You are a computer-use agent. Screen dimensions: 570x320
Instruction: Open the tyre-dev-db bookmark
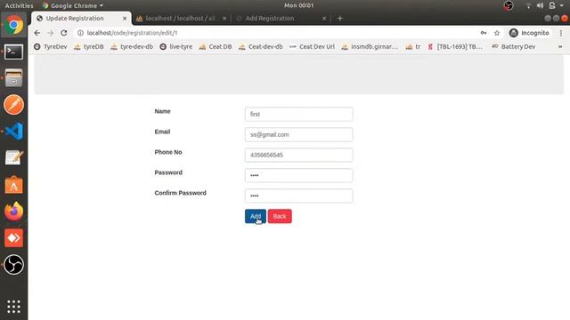[x=132, y=47]
